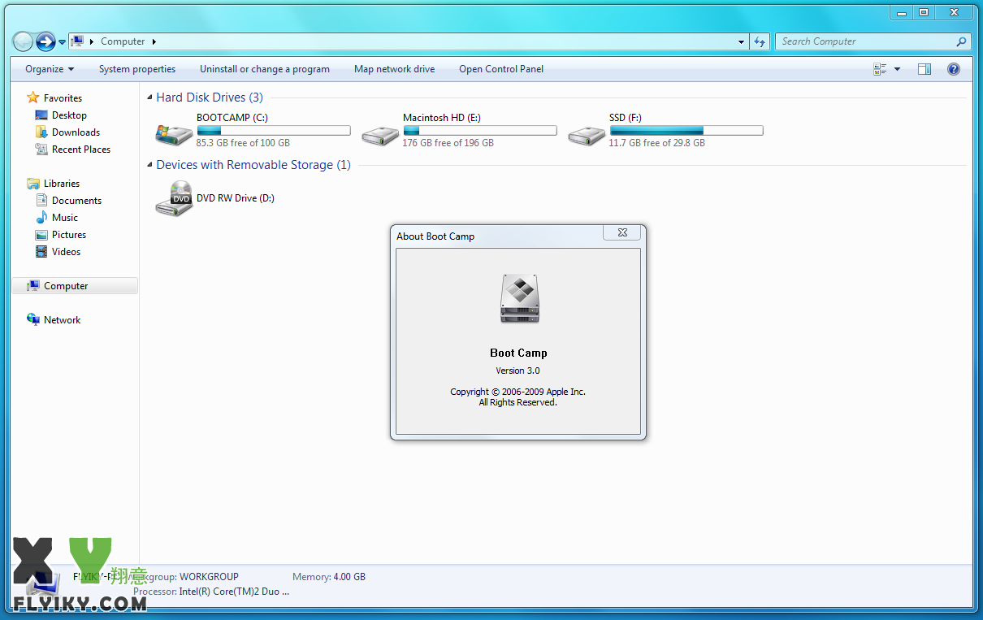Click the 11.7 GB free of 29.8 GB text
Image resolution: width=983 pixels, height=620 pixels.
(657, 143)
